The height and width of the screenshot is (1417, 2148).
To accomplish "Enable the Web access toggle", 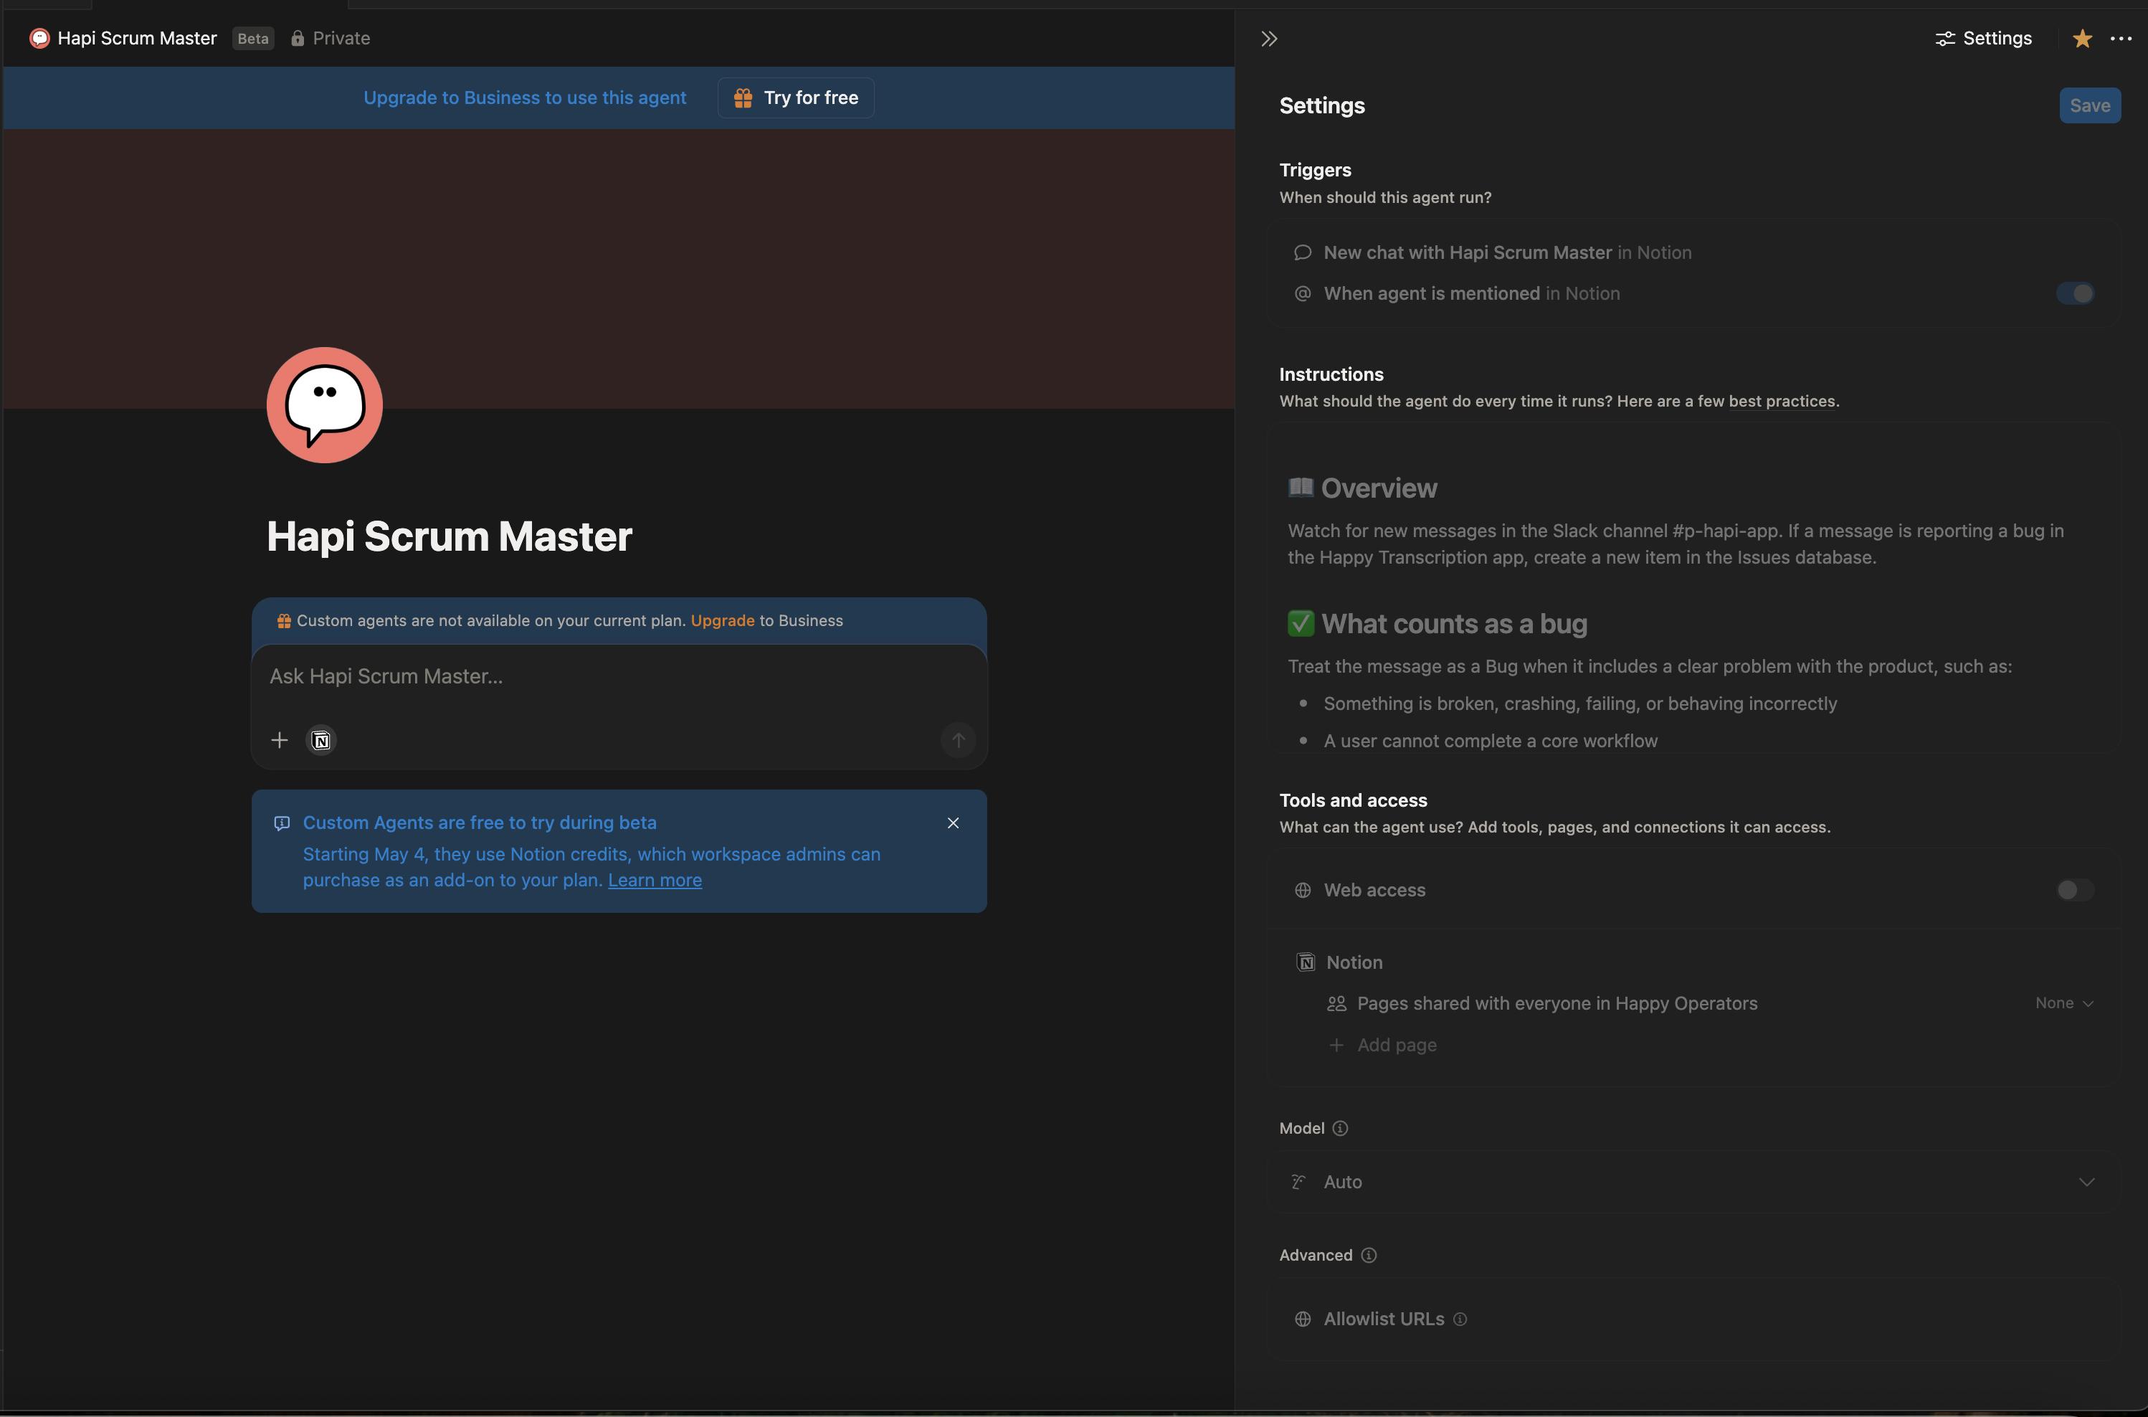I will pyautogui.click(x=2075, y=890).
